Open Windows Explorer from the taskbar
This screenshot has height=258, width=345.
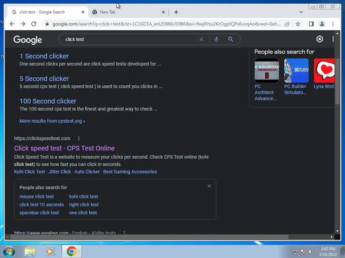pos(30,251)
